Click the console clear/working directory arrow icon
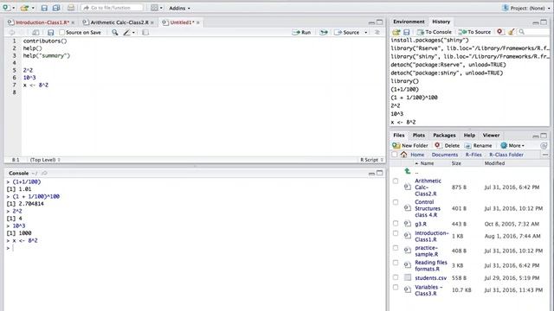 coord(44,173)
